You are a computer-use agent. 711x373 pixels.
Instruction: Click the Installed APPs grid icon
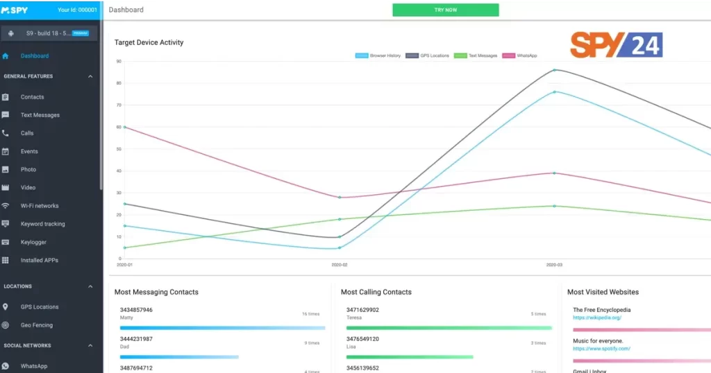6,260
